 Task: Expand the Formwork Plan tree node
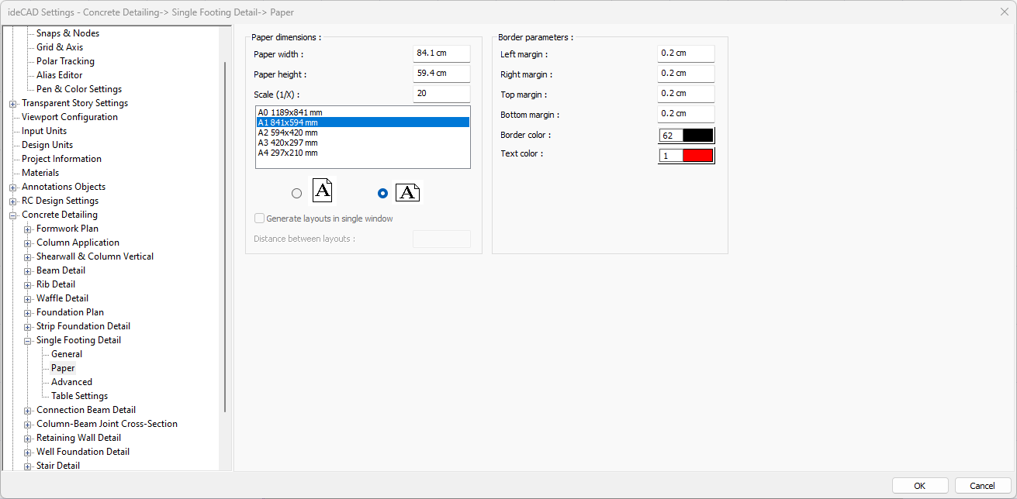(x=28, y=229)
